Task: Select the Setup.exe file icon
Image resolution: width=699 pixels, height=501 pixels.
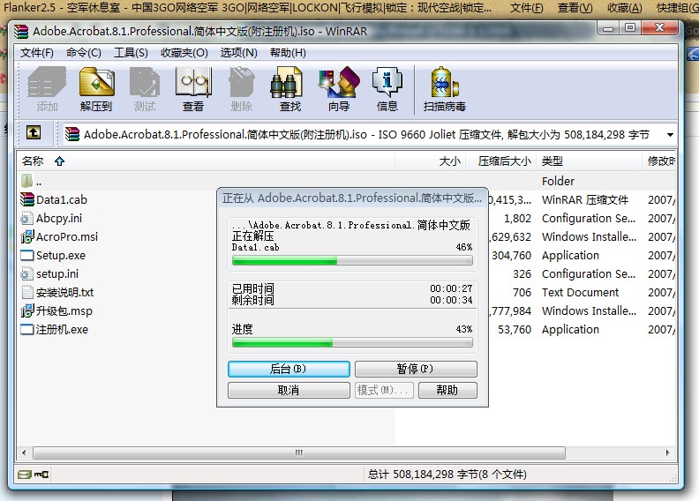Action: coord(27,256)
